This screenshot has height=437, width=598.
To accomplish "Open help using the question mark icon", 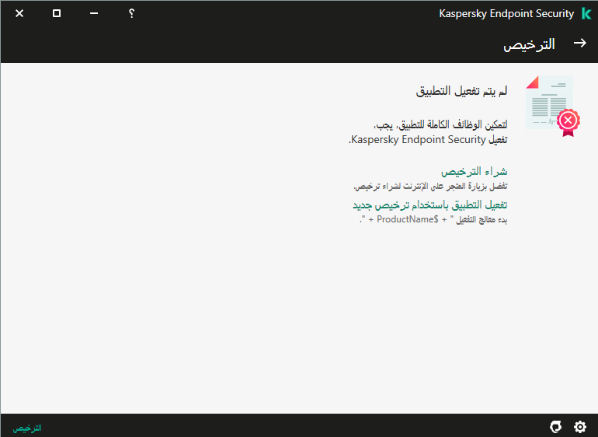I will (x=131, y=13).
